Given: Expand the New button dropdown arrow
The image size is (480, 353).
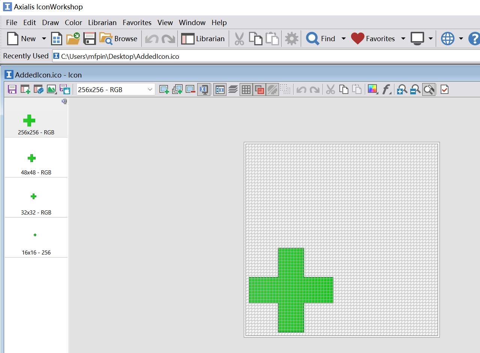Looking at the screenshot, I should coord(44,39).
